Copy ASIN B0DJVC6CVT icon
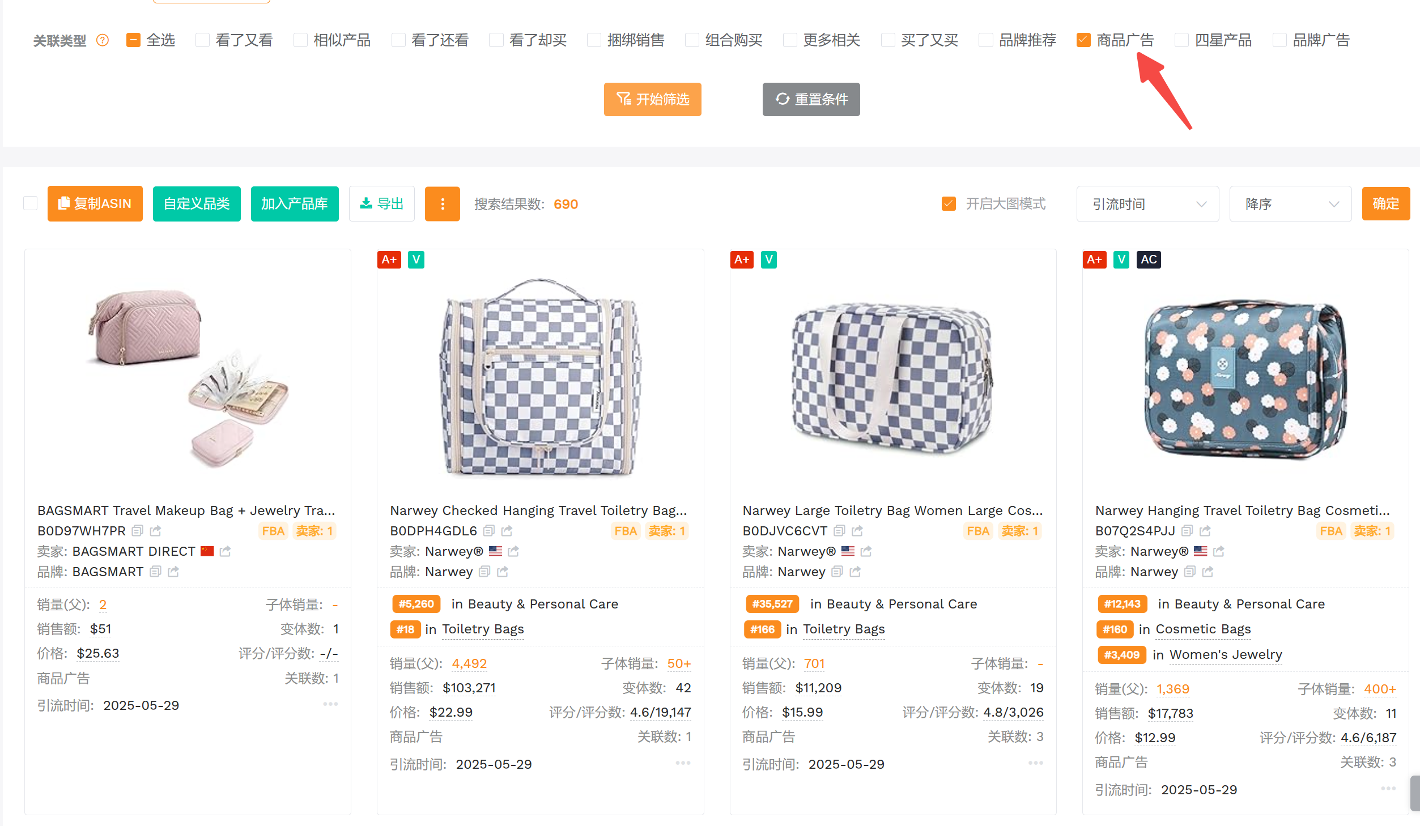 [x=839, y=531]
